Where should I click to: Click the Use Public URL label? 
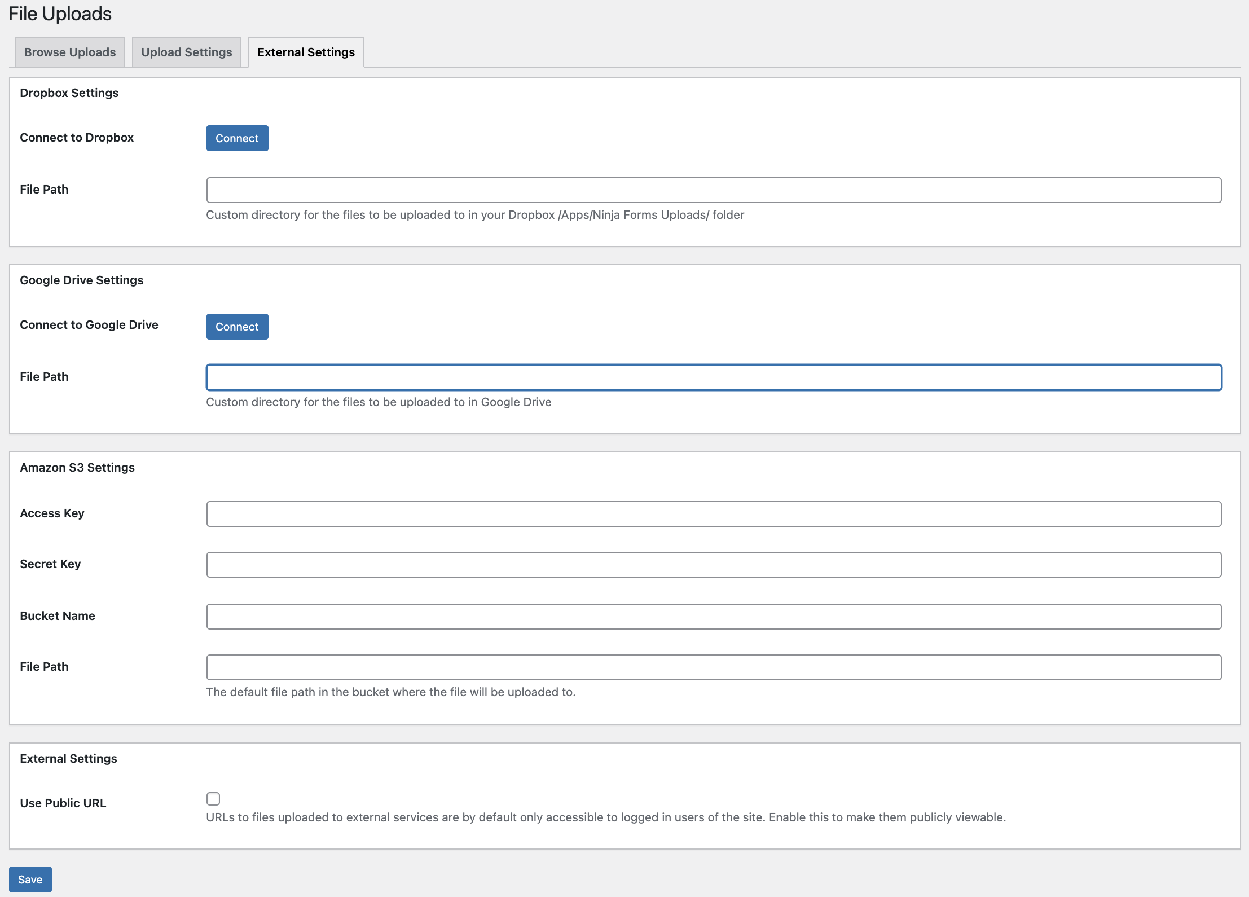coord(63,803)
